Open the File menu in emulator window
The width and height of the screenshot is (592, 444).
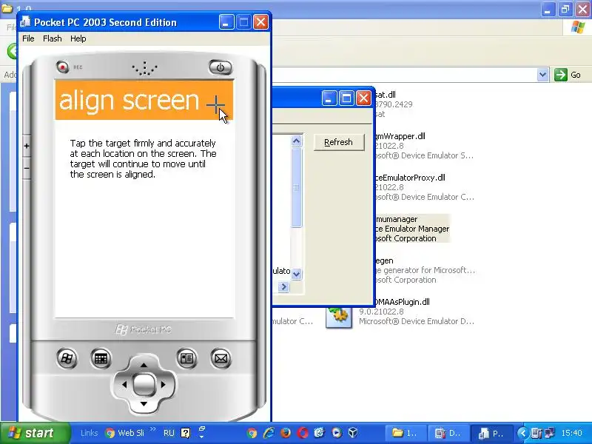coord(28,38)
